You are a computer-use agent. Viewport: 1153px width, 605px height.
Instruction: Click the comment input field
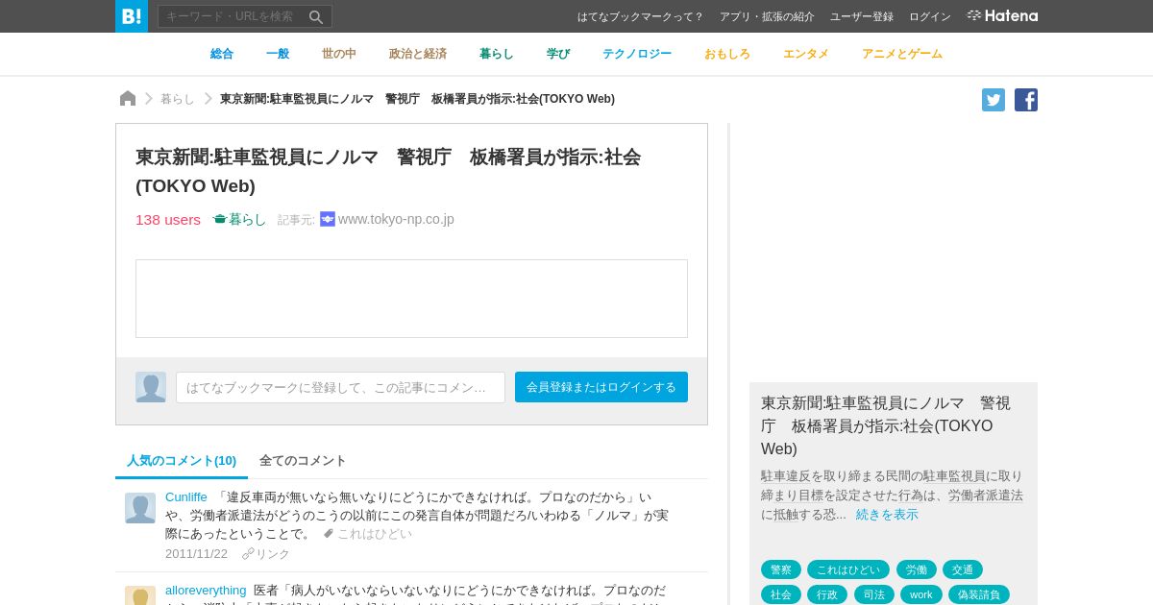click(x=340, y=387)
